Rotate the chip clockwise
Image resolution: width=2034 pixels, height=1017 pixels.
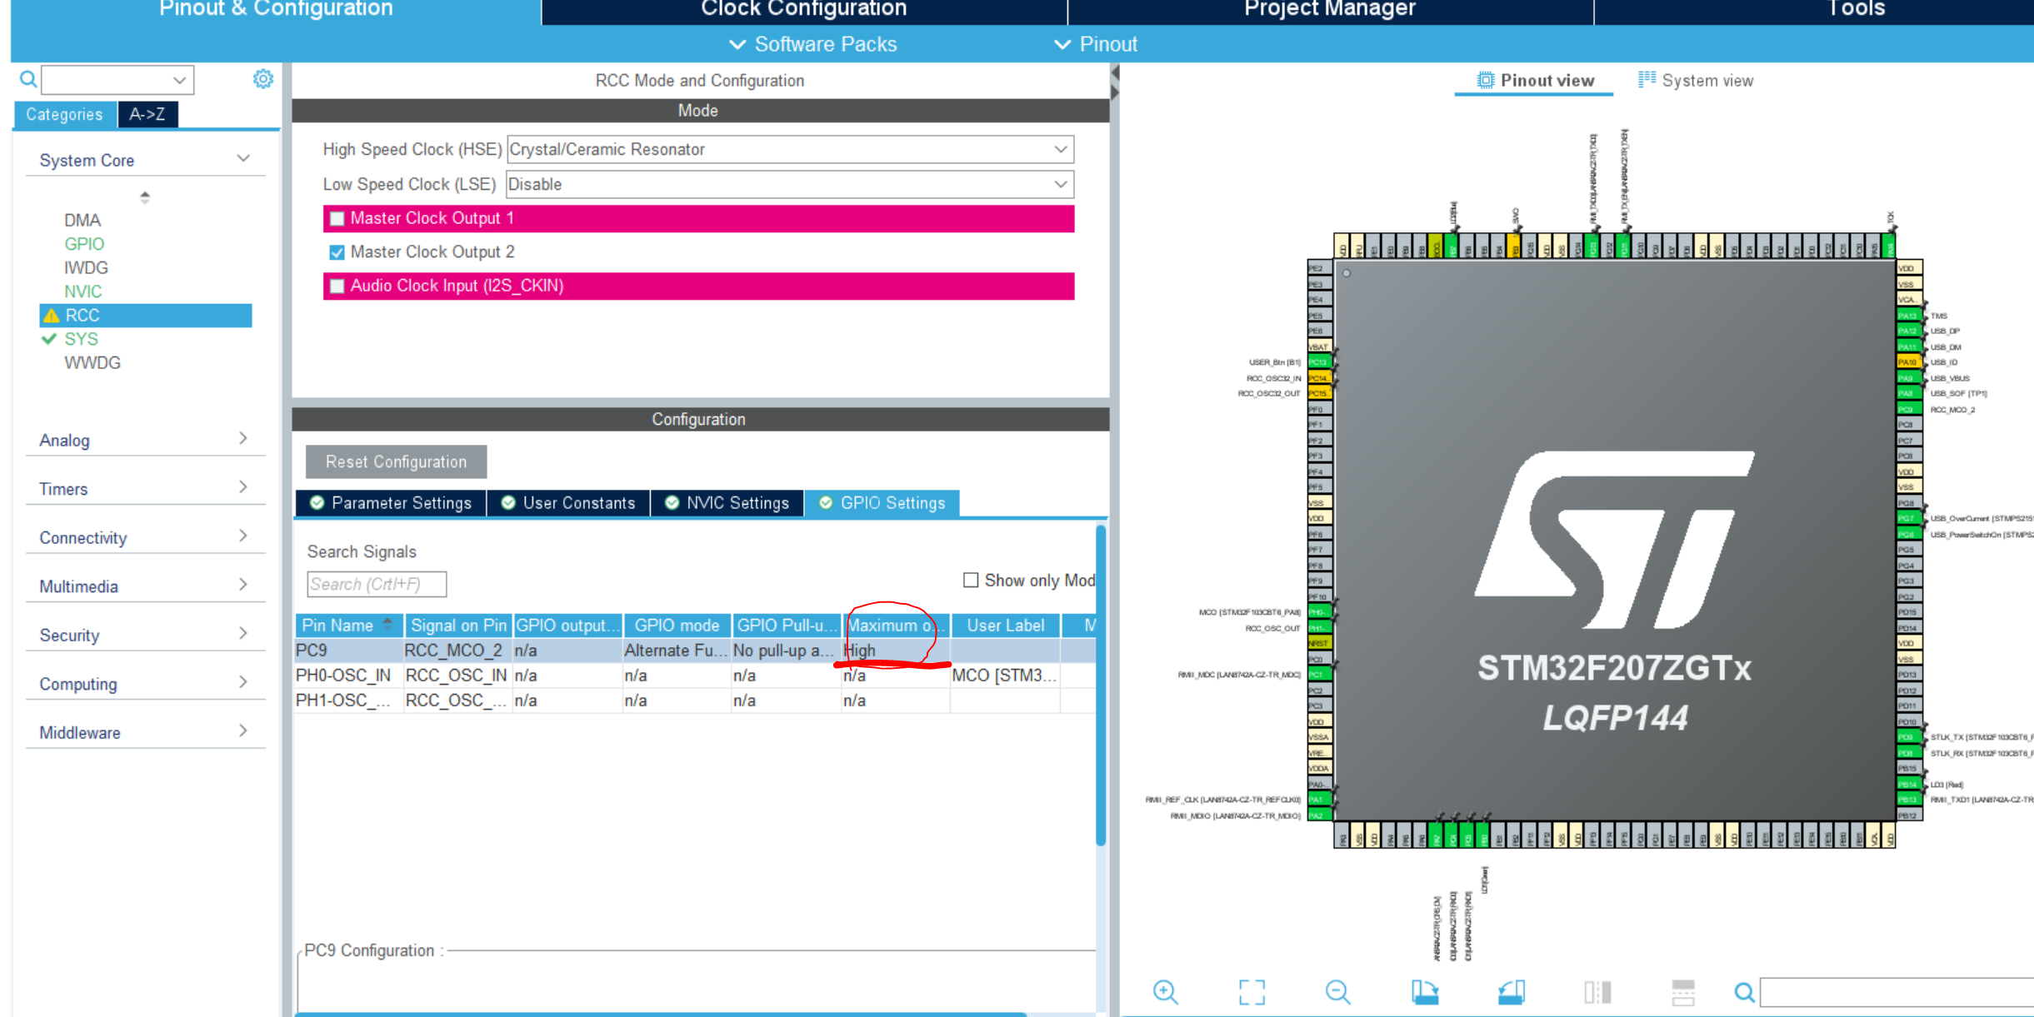[1426, 992]
